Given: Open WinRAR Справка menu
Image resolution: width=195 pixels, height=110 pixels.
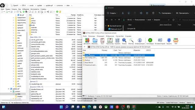Looking at the screenshot, I should point(128,36).
